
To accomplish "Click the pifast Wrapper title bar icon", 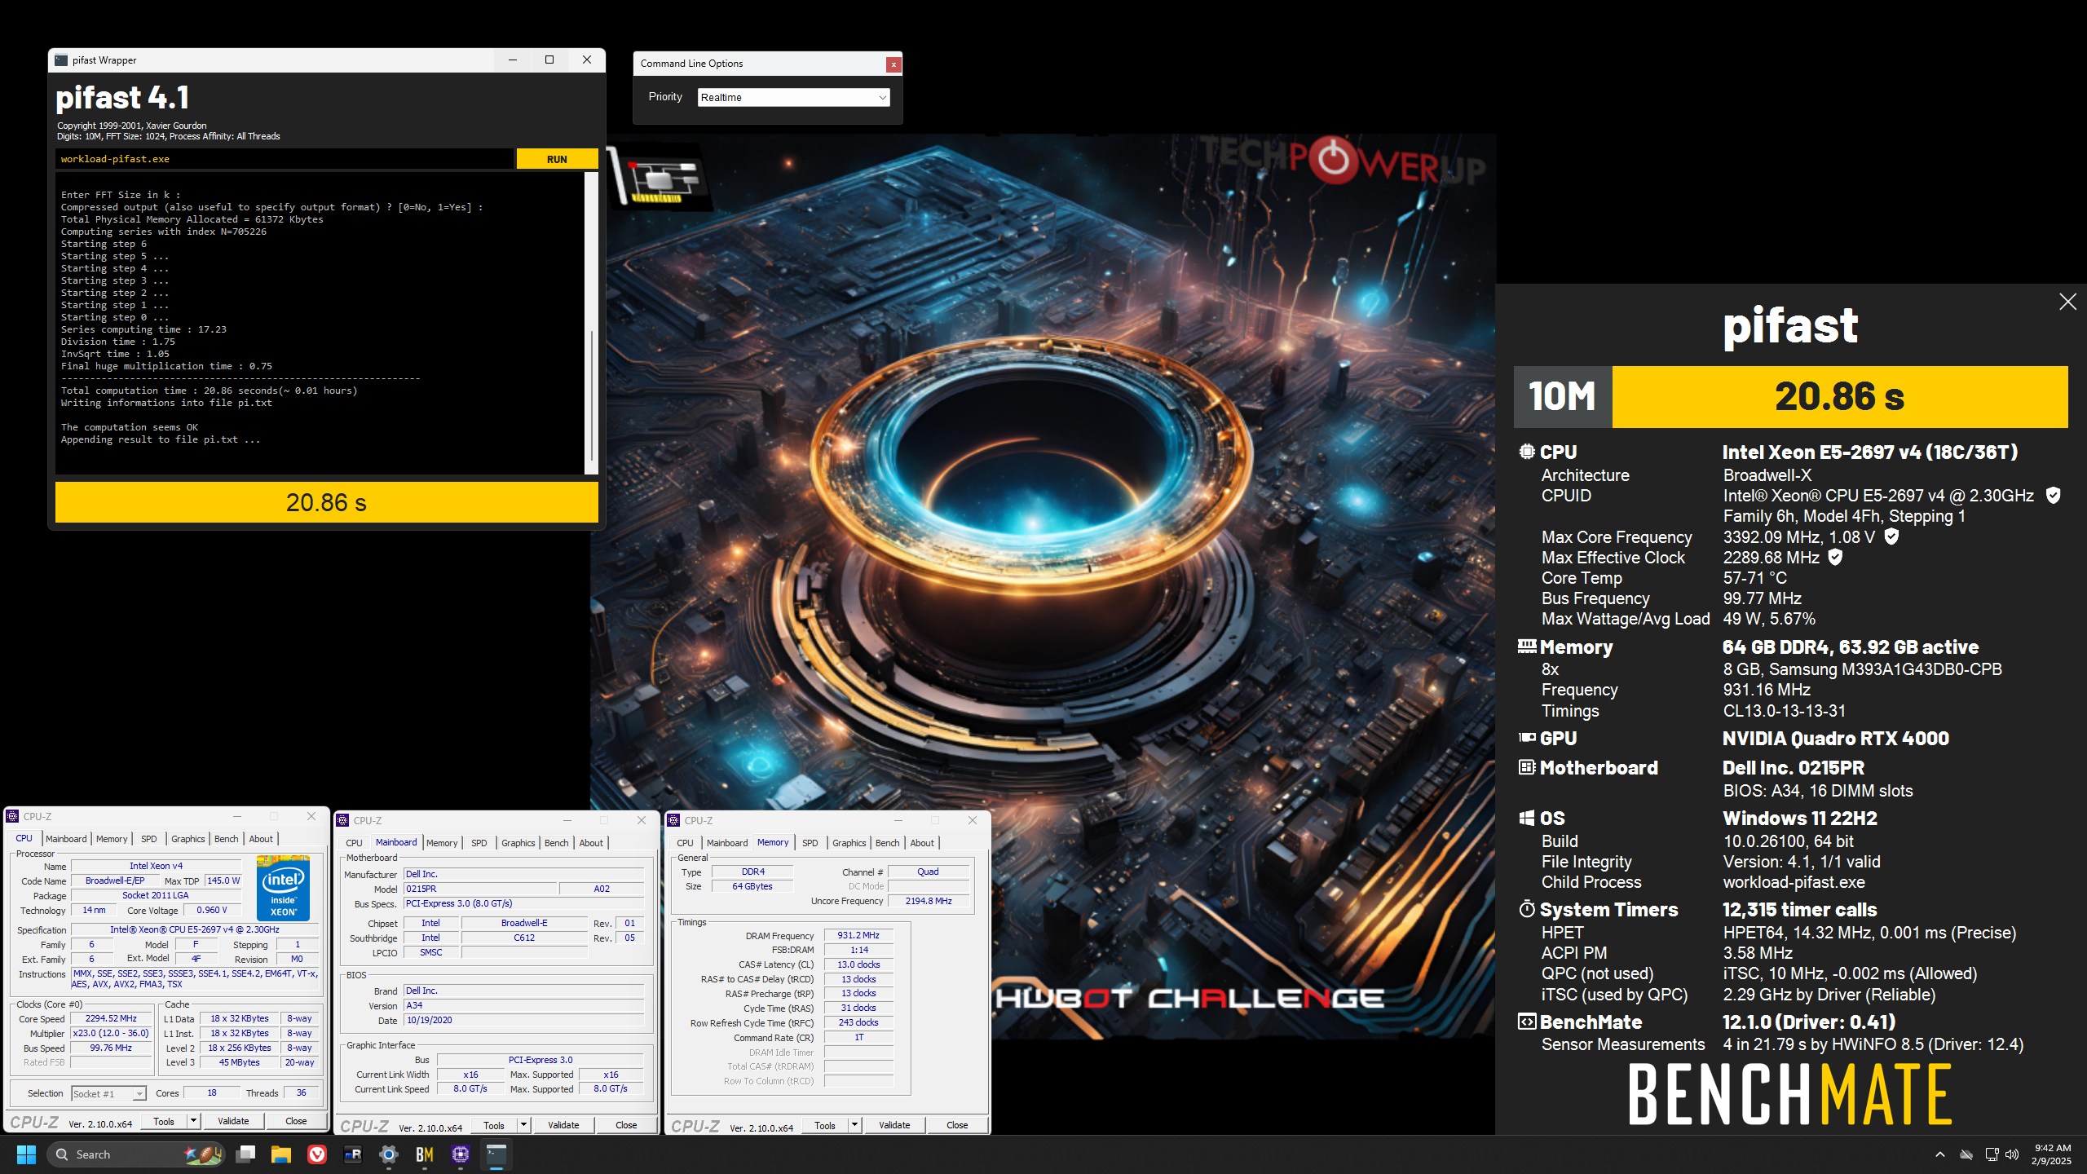I will coord(61,60).
